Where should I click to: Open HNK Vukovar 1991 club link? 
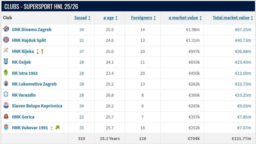pos(30,128)
